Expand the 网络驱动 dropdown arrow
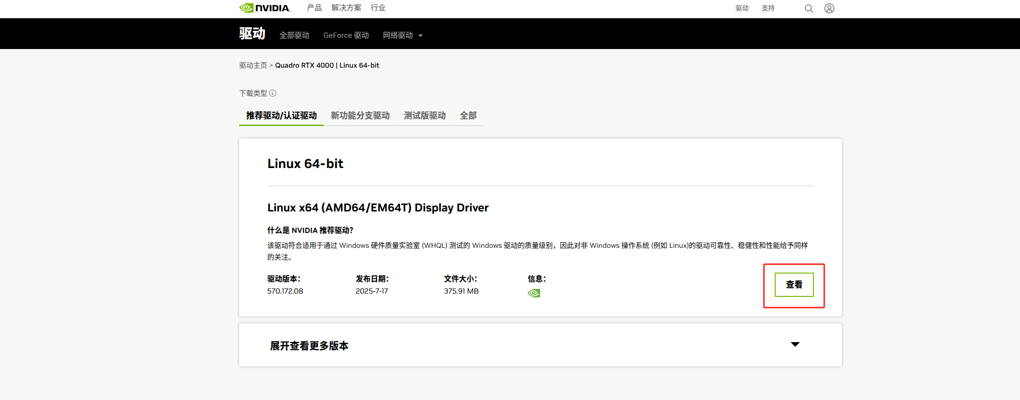Screen dimensions: 1020x400 pos(421,35)
